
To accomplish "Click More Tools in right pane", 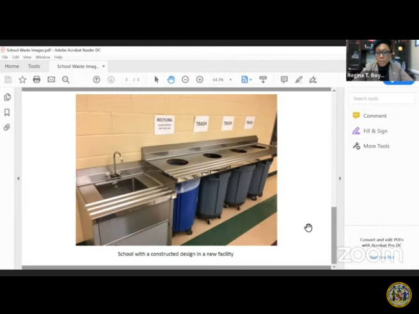I will [x=376, y=146].
